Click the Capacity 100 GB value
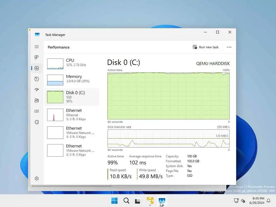Viewport: 276px width, 207px height. (192, 156)
